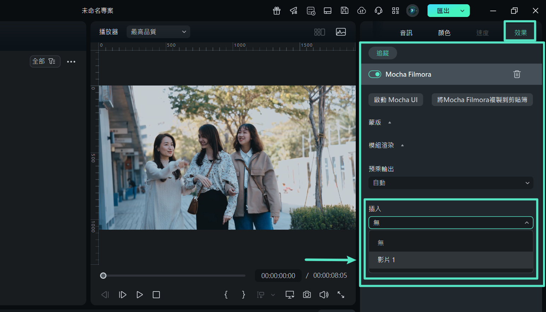Image resolution: width=546 pixels, height=312 pixels.
Task: Click the 播放器 label
Action: (x=108, y=32)
